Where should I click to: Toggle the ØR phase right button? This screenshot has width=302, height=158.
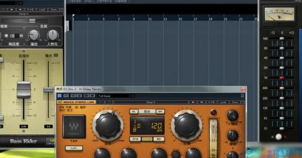[160, 111]
